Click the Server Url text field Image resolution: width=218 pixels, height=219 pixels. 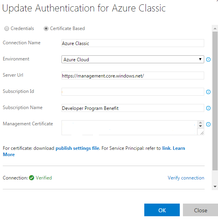tap(133, 76)
